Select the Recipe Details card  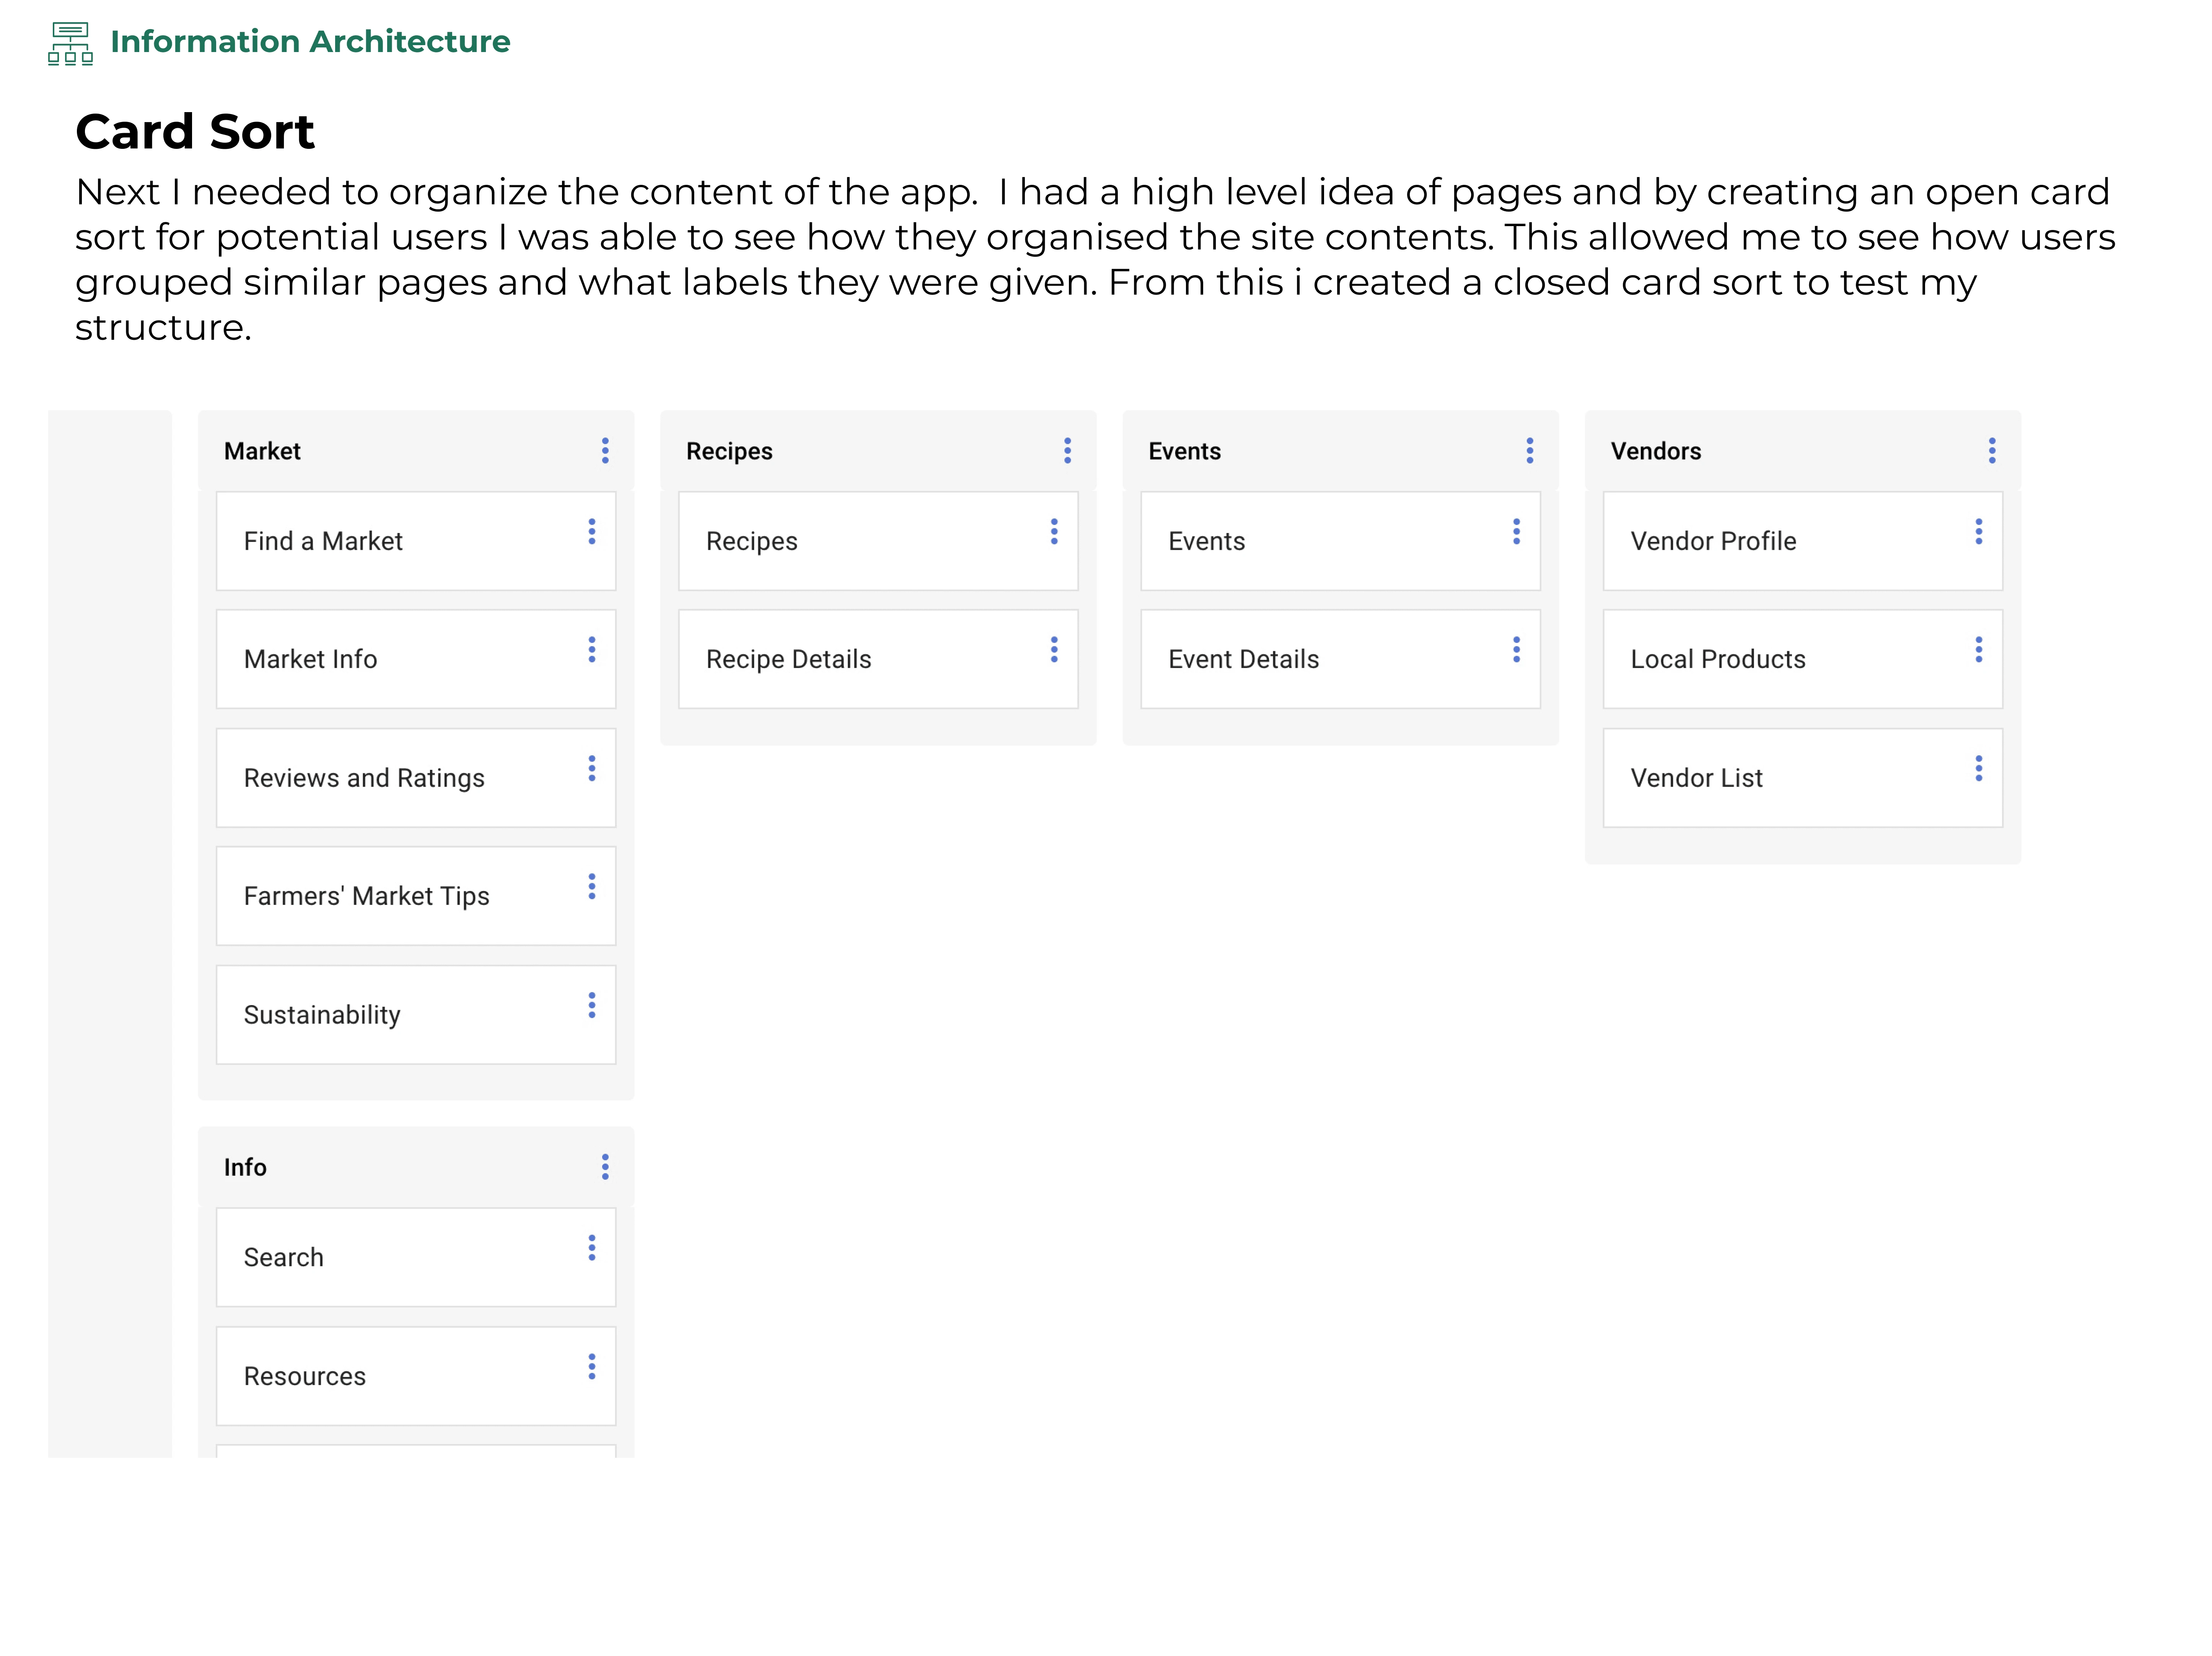(878, 659)
